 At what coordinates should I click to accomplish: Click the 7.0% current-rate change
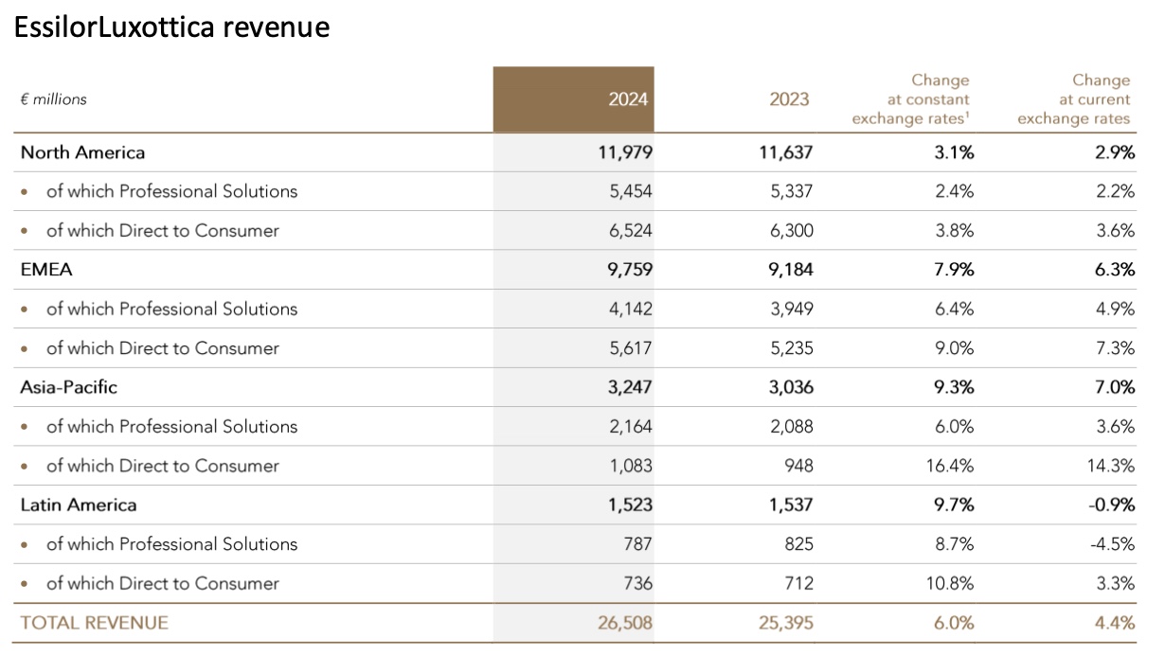pyautogui.click(x=1113, y=387)
